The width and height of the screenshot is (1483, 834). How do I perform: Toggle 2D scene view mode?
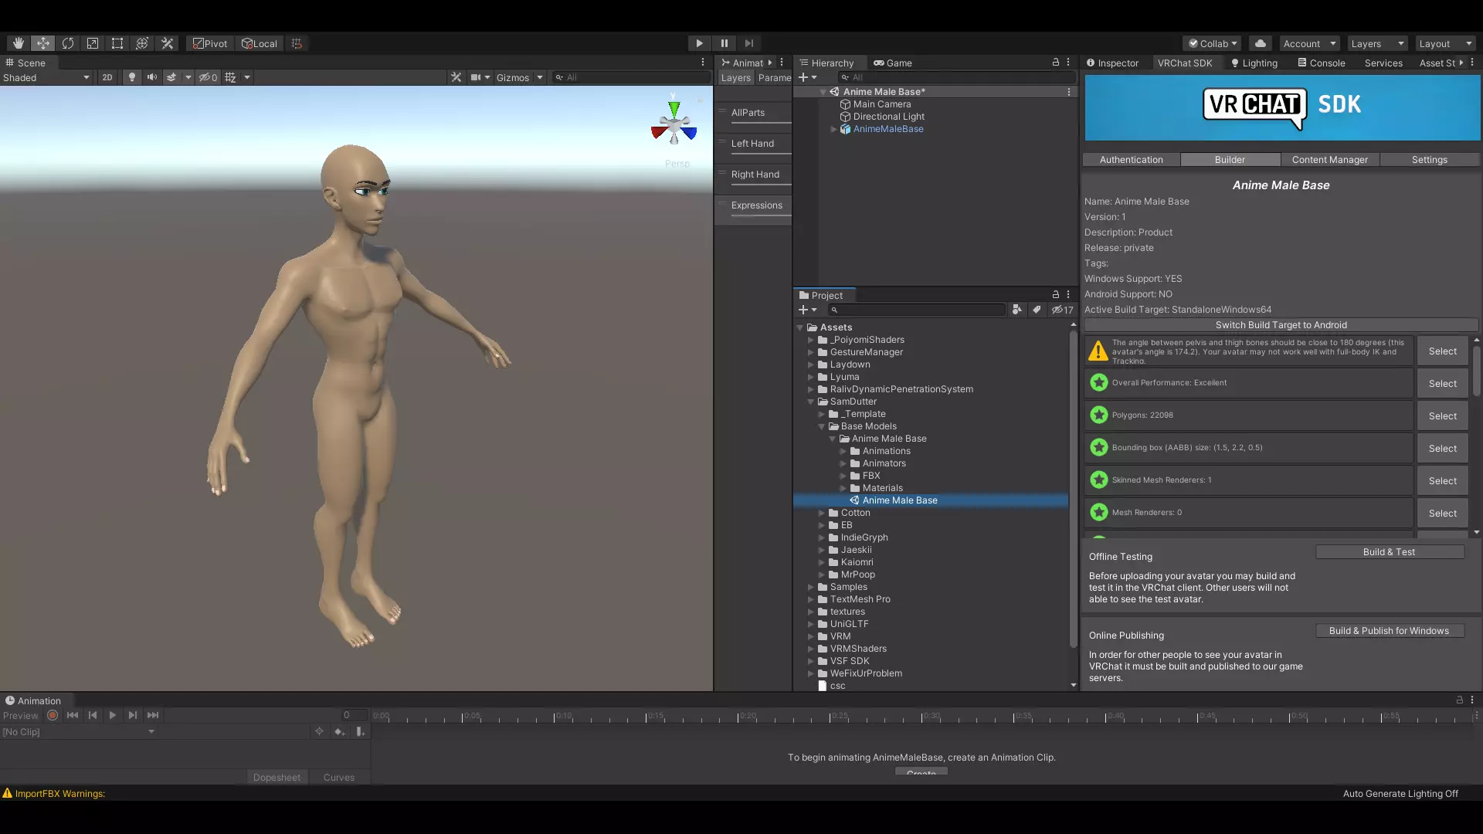[107, 77]
